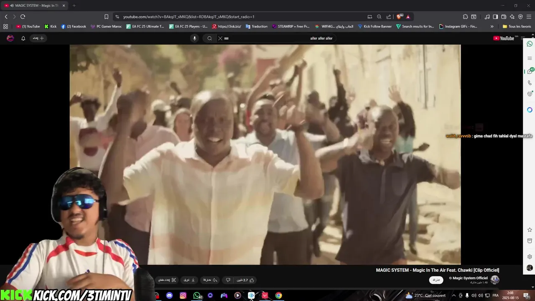The height and width of the screenshot is (301, 535).
Task: Open the Search results for In... bookmark
Action: point(415,26)
